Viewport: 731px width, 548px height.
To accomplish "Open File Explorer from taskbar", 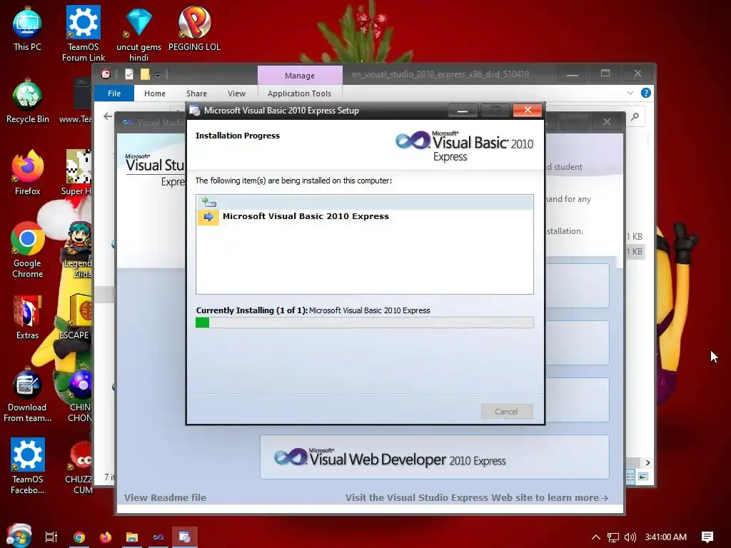I will (132, 537).
